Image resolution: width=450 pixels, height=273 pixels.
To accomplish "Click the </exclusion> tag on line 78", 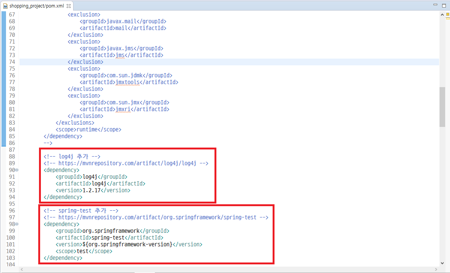I will (x=85, y=89).
